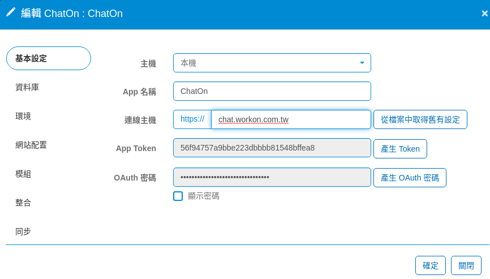This screenshot has width=490, height=279.
Task: Enable the 顯示密碼 checkbox
Action: pyautogui.click(x=178, y=196)
